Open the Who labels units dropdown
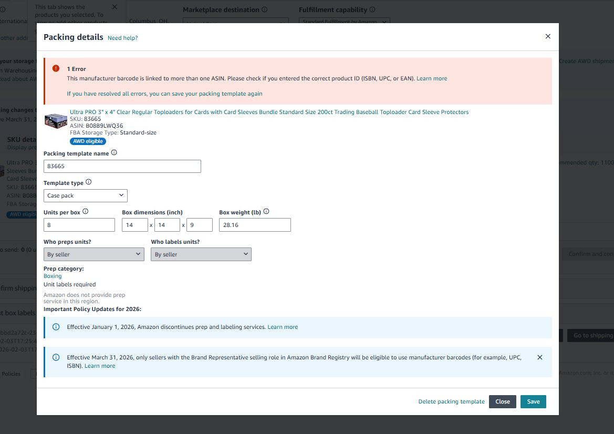The image size is (614, 434). [x=201, y=254]
